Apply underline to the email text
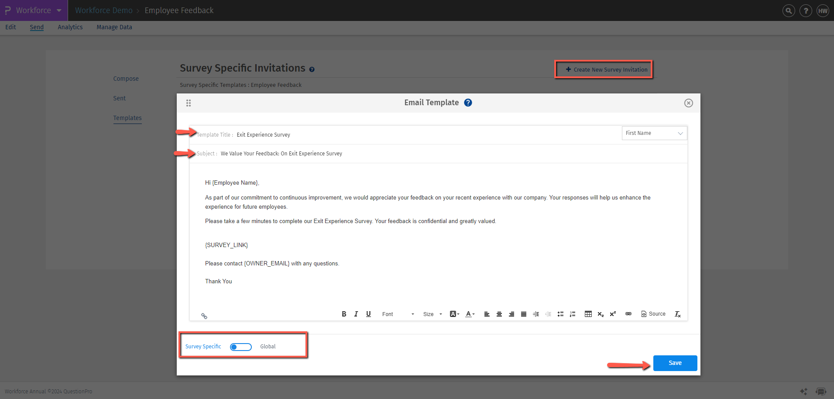Image resolution: width=834 pixels, height=399 pixels. pyautogui.click(x=368, y=314)
